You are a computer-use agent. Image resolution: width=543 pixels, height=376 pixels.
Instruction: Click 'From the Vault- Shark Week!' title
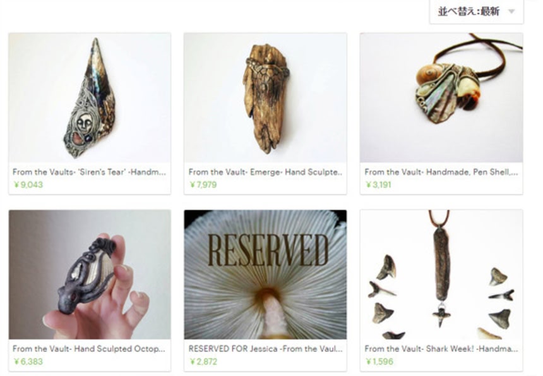pyautogui.click(x=441, y=349)
